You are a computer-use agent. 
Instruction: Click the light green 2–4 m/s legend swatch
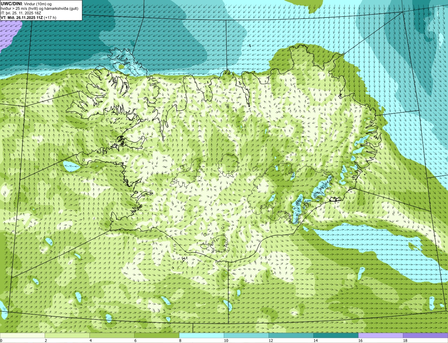click(x=67, y=335)
